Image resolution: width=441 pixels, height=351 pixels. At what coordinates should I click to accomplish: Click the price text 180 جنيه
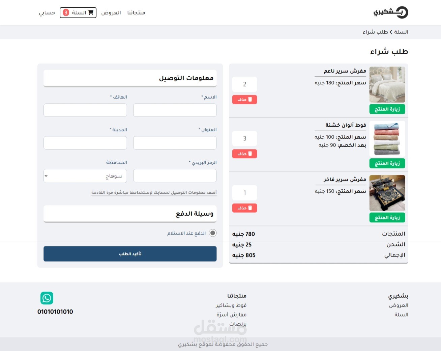325,83
